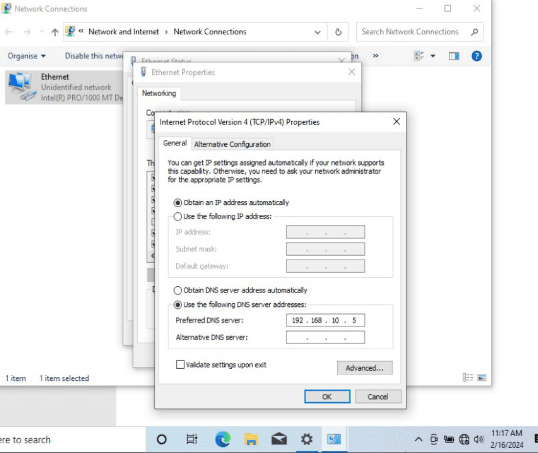
Task: Open the Advanced settings dialog
Action: coord(364,368)
